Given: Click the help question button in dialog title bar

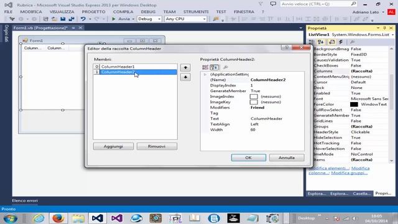Looking at the screenshot, I should pyautogui.click(x=287, y=47).
